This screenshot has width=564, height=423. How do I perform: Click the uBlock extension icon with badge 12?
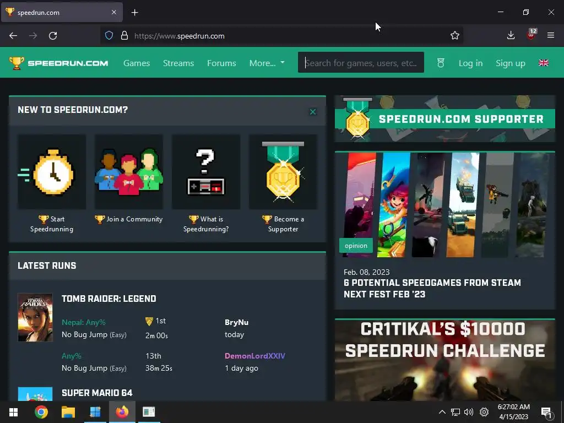[x=531, y=35]
